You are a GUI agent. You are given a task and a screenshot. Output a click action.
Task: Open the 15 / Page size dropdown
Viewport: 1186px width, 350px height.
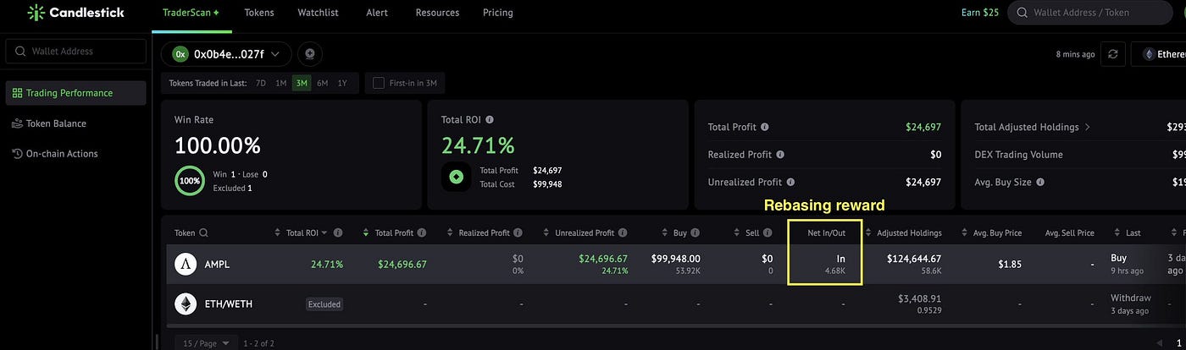(202, 342)
